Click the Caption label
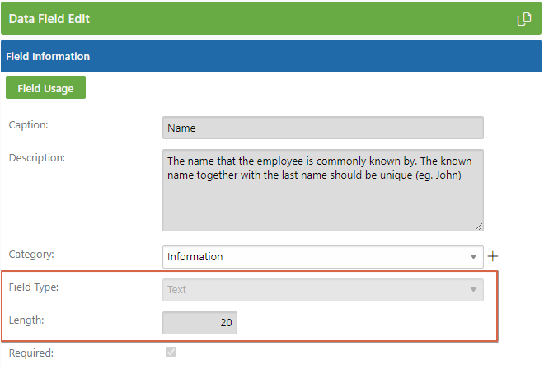Viewport: 544px width, 369px height. pos(29,125)
